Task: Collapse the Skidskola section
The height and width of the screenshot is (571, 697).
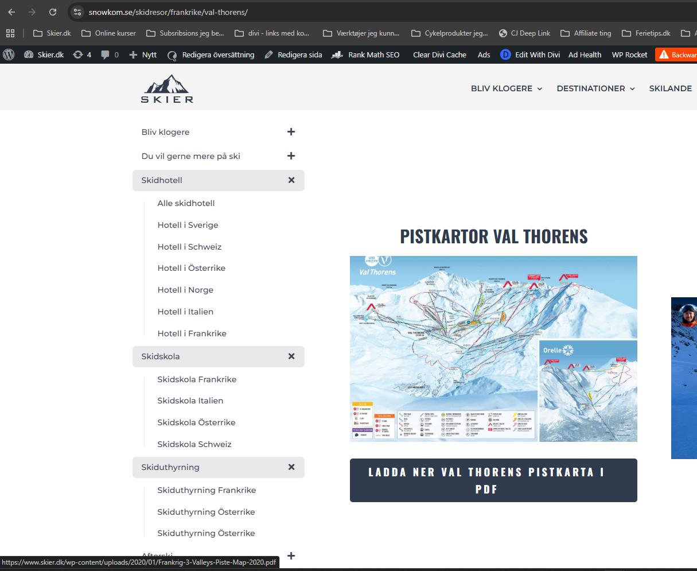Action: pos(291,356)
